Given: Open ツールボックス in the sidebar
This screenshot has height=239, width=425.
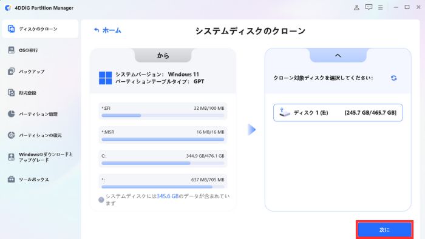Looking at the screenshot, I should click(x=34, y=180).
